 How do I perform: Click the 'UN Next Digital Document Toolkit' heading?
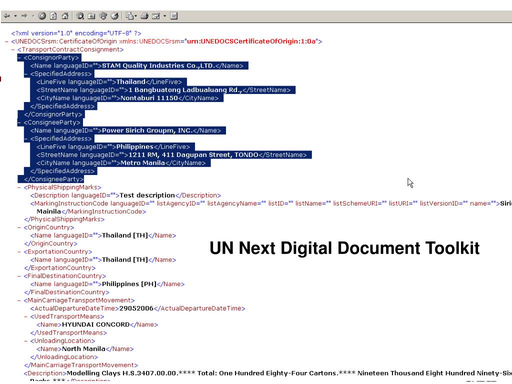[x=344, y=248]
